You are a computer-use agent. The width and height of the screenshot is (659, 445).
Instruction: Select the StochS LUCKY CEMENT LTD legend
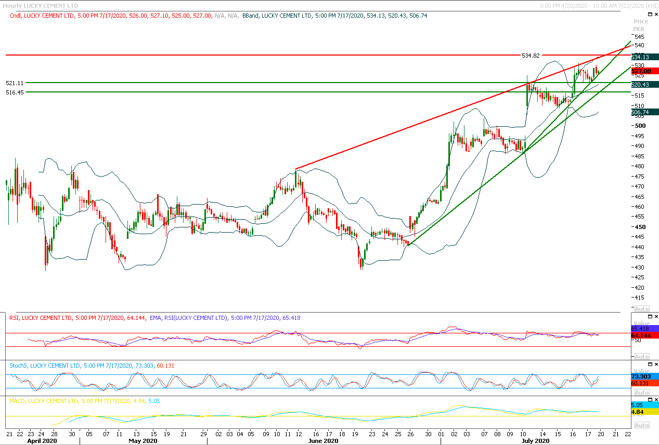click(92, 366)
